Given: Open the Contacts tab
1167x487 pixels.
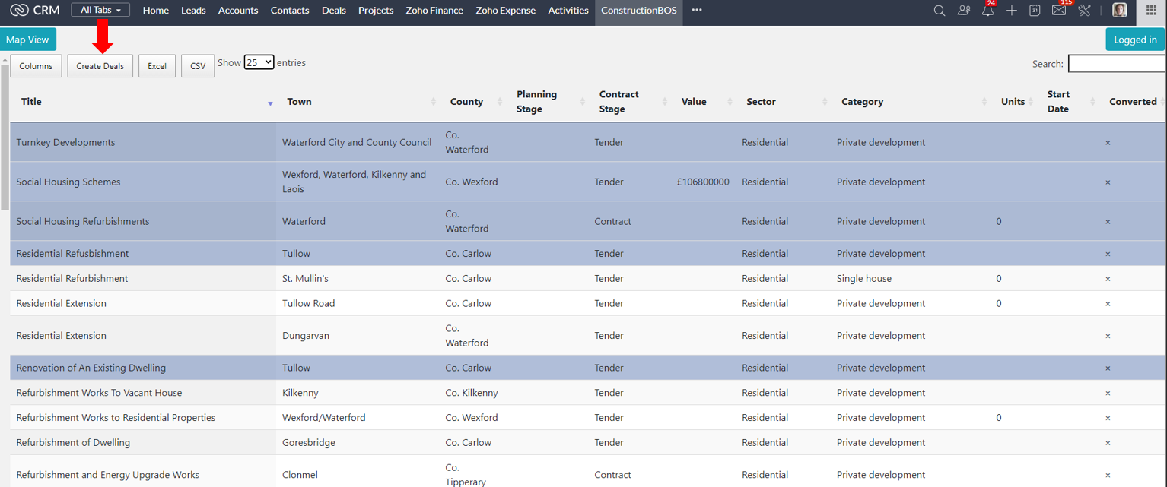Looking at the screenshot, I should tap(290, 11).
